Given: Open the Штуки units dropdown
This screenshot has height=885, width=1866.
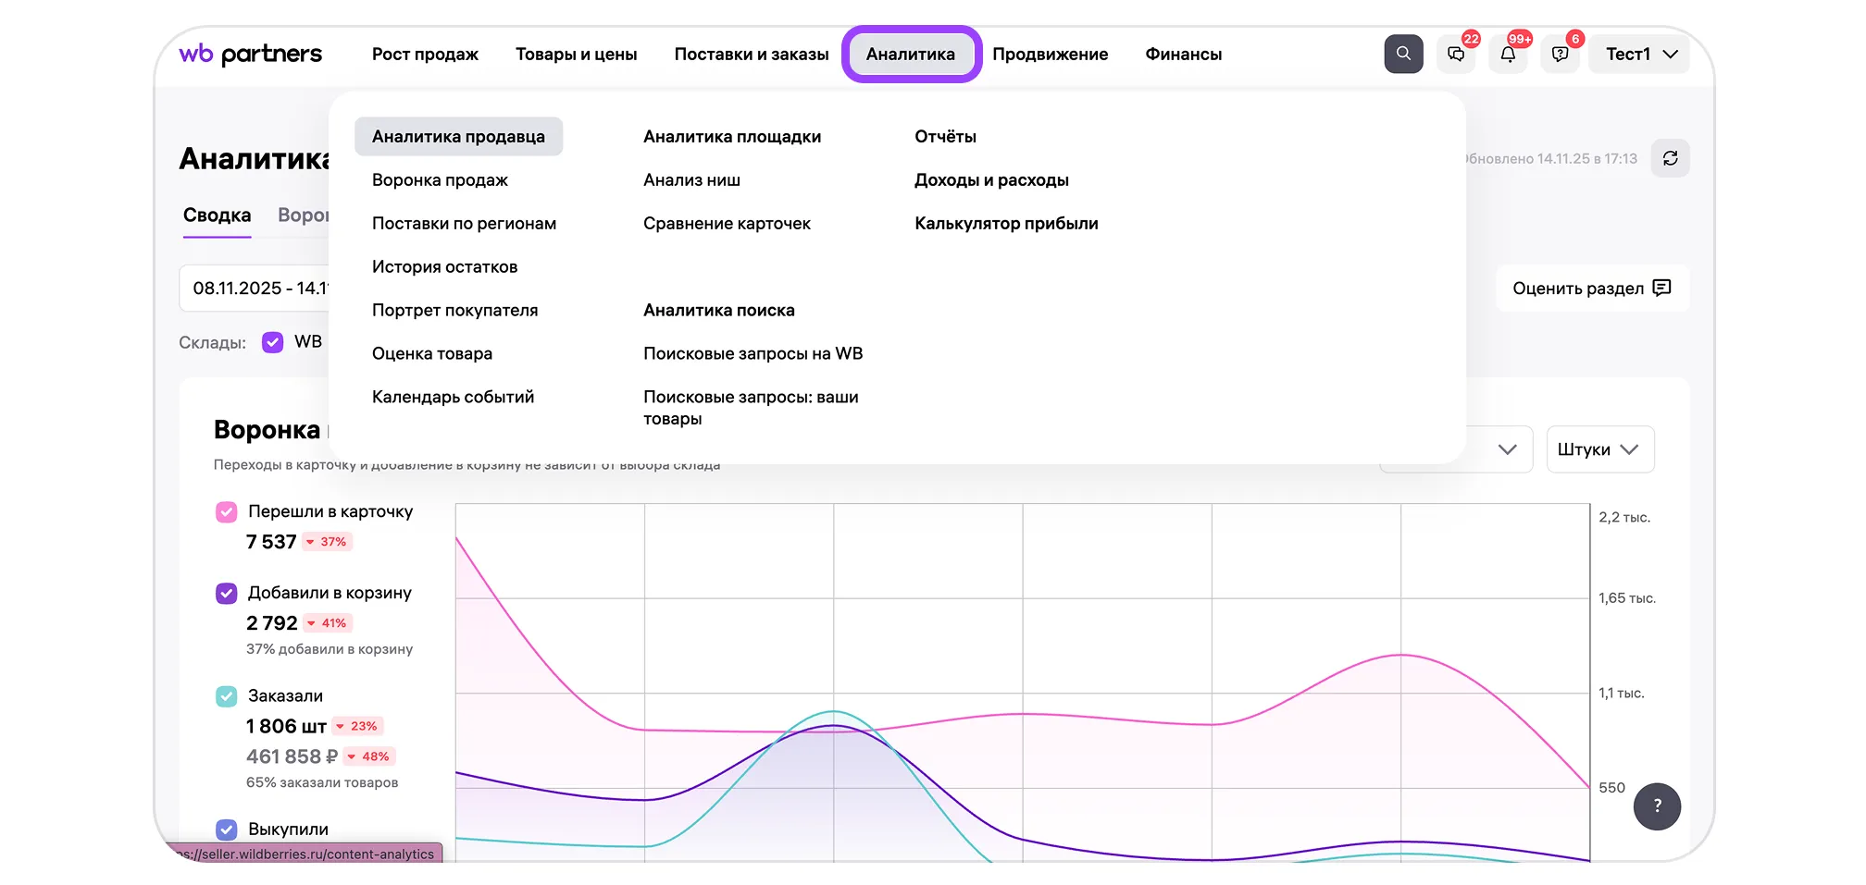Looking at the screenshot, I should click(x=1599, y=449).
